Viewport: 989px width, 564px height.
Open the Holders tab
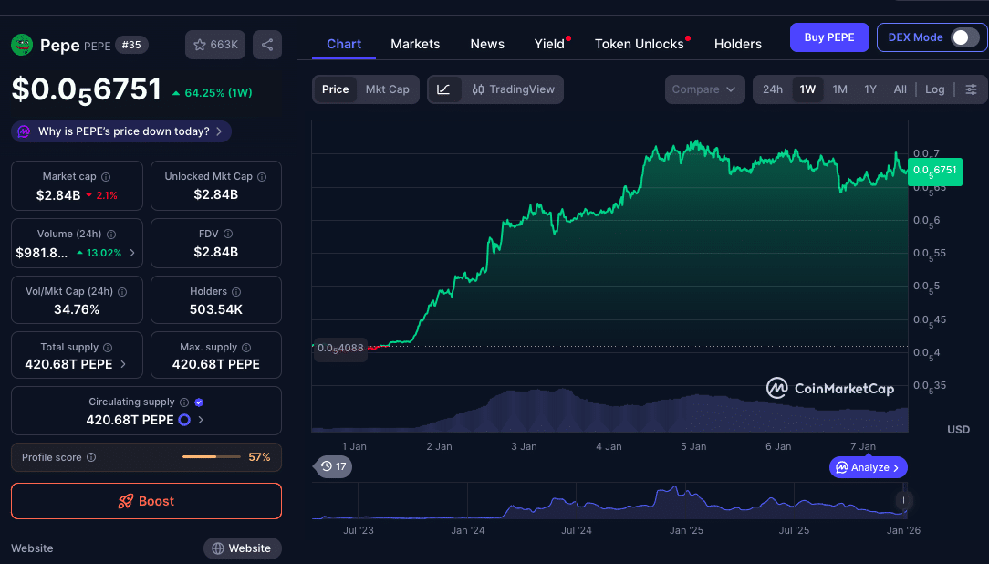coord(738,44)
